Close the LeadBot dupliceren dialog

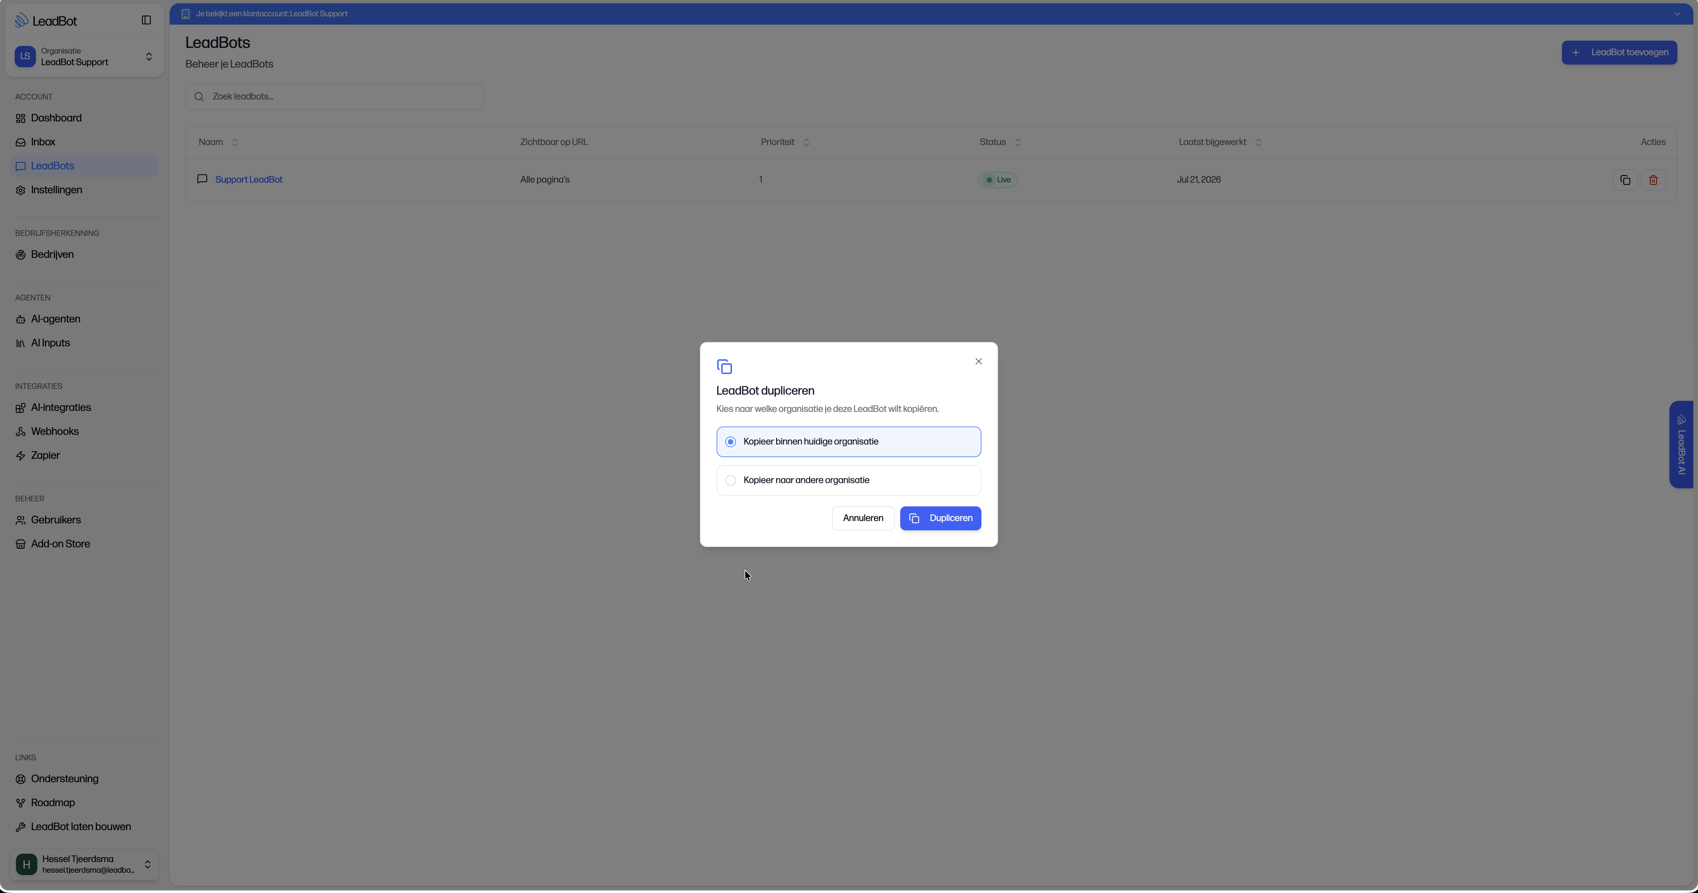click(978, 362)
